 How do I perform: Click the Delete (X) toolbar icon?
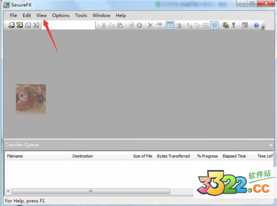pos(150,25)
